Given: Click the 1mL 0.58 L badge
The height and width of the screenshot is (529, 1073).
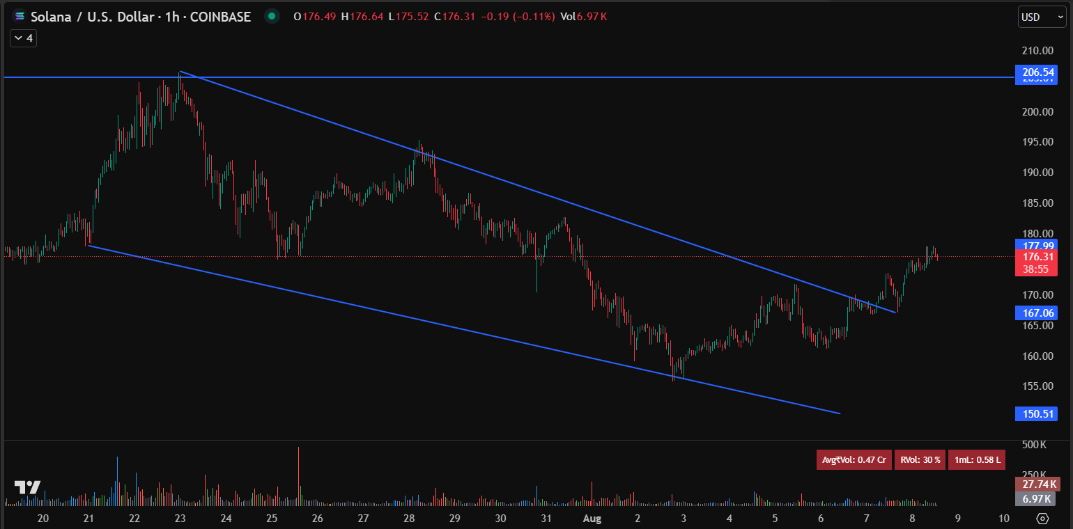Looking at the screenshot, I should pyautogui.click(x=978, y=459).
